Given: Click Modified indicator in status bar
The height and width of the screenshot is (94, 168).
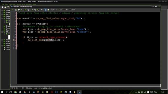Looking at the screenshot, I should (x=29, y=88).
